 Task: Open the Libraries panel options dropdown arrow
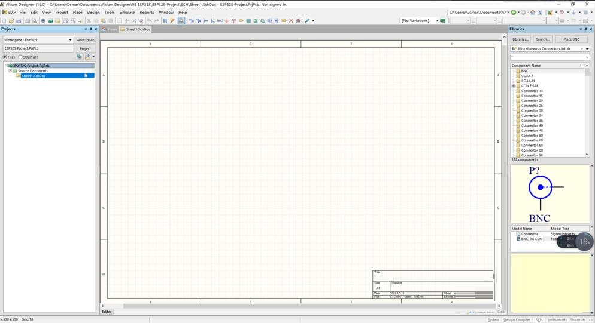tap(581, 29)
